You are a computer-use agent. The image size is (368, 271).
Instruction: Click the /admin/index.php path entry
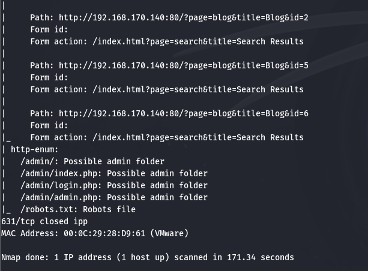(61, 173)
